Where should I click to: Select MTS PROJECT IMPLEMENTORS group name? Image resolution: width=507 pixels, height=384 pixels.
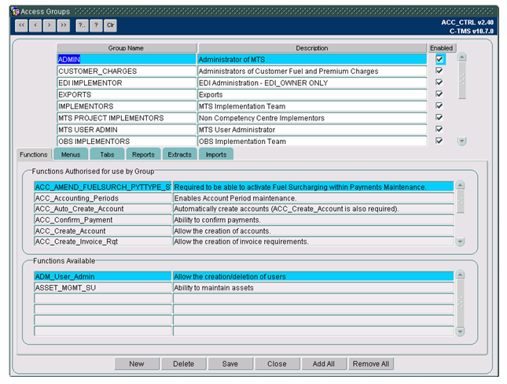pos(127,118)
